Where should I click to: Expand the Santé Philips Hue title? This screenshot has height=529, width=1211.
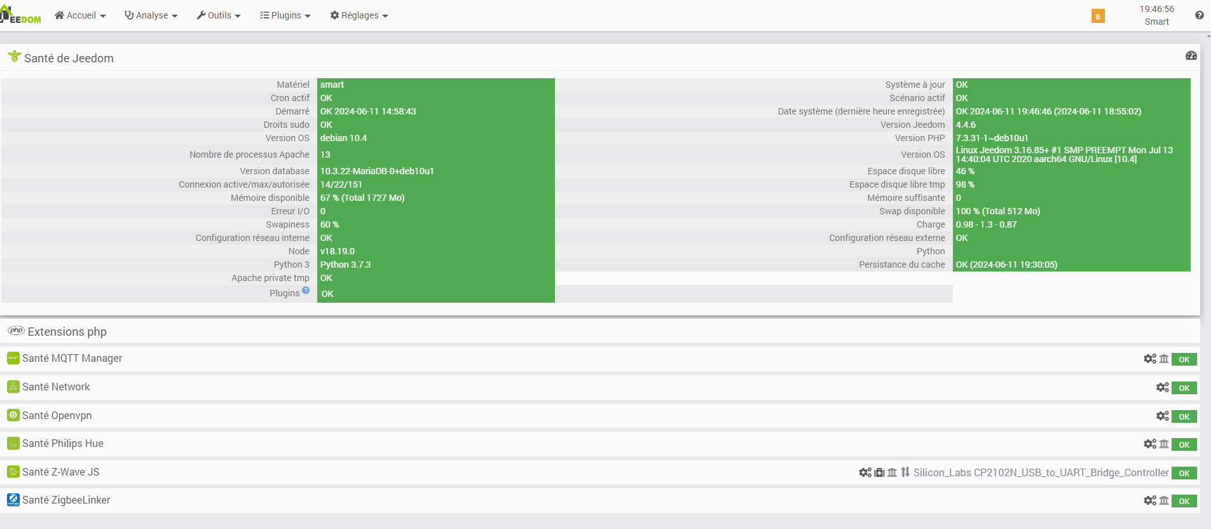tap(63, 443)
